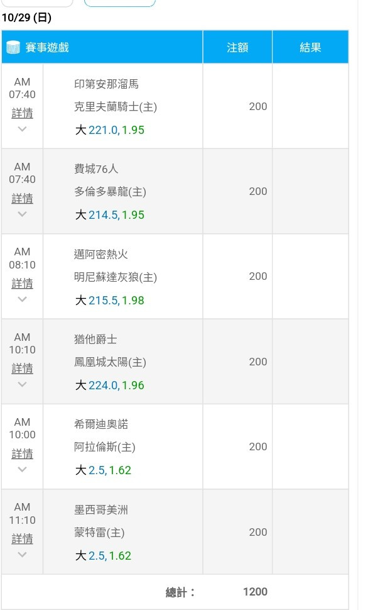Select the 結果 column header

310,47
